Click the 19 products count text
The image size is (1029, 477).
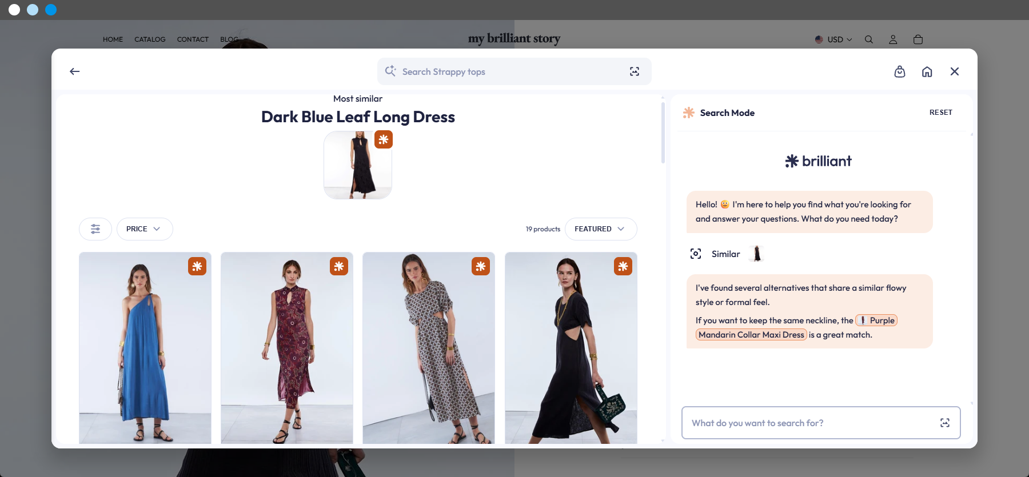click(x=543, y=229)
